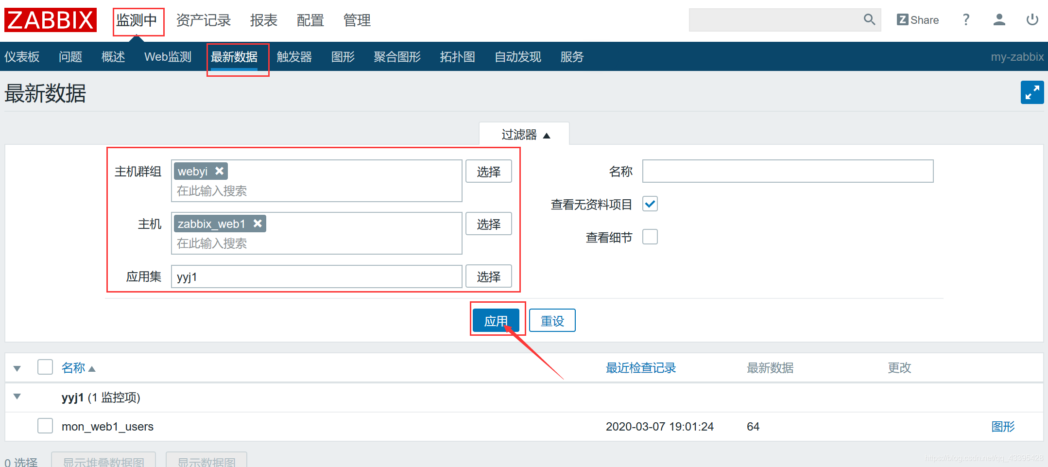Image resolution: width=1048 pixels, height=467 pixels.
Task: Go to the 问题 submenu
Action: (x=70, y=57)
